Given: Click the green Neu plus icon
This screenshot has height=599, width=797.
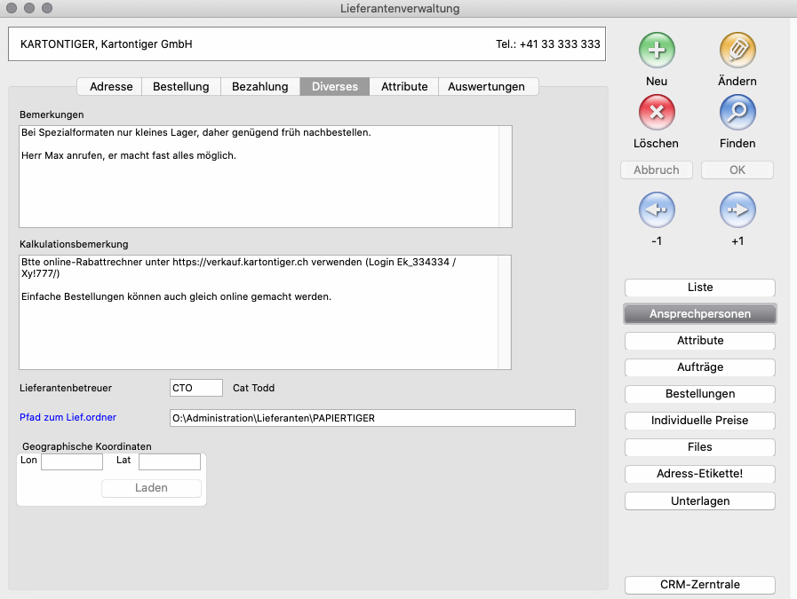Looking at the screenshot, I should pos(657,51).
